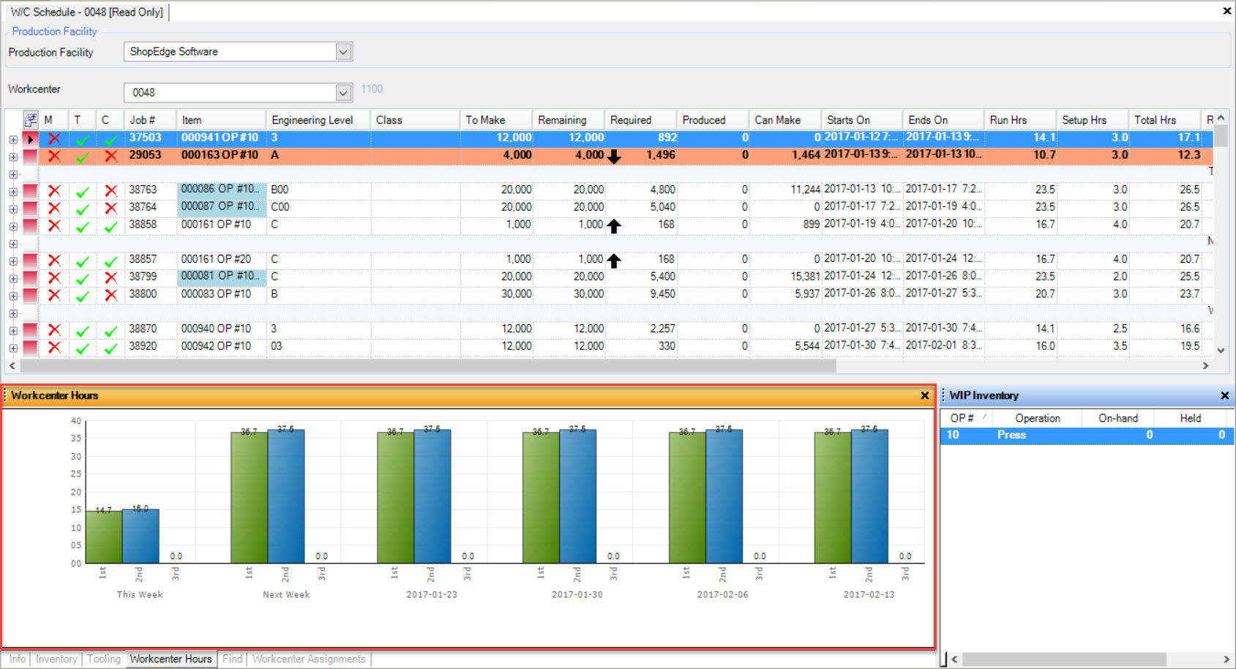Sort WIP Inventory by OP # header
This screenshot has height=669, width=1236.
pyautogui.click(x=967, y=418)
